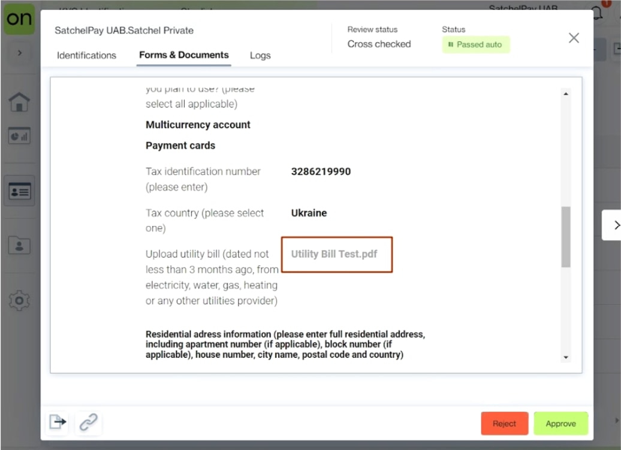The width and height of the screenshot is (621, 450).
Task: Click the scrollbar down arrow
Action: 565,358
